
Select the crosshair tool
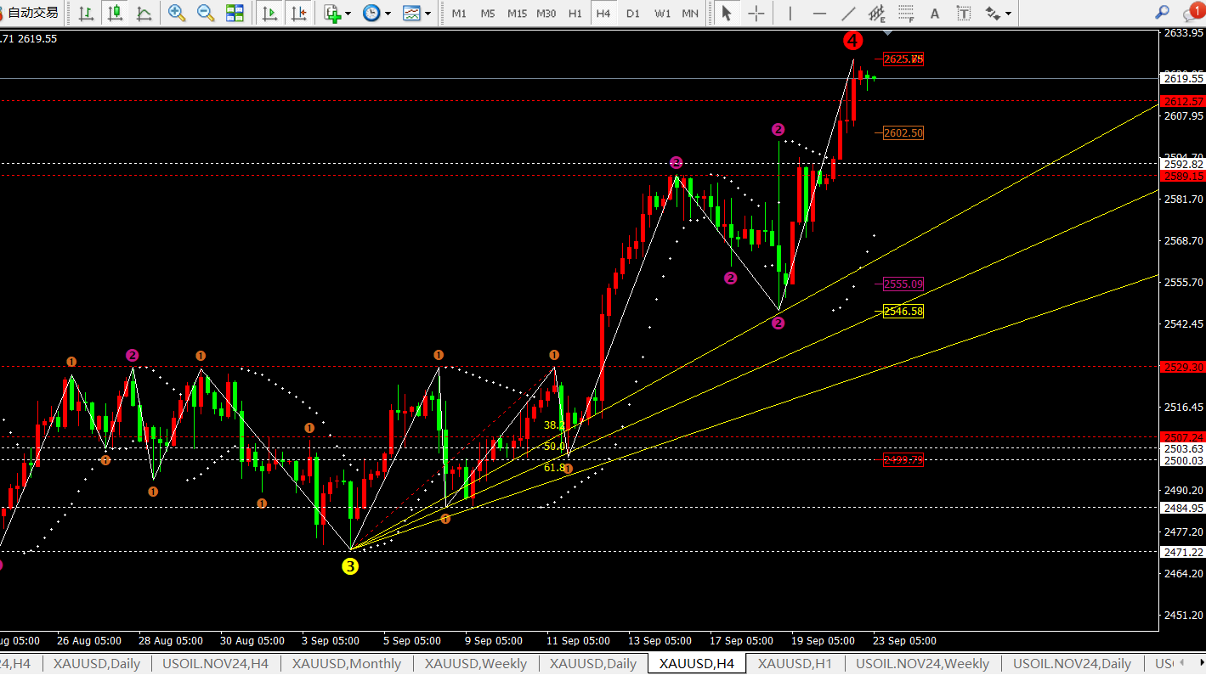tap(756, 13)
